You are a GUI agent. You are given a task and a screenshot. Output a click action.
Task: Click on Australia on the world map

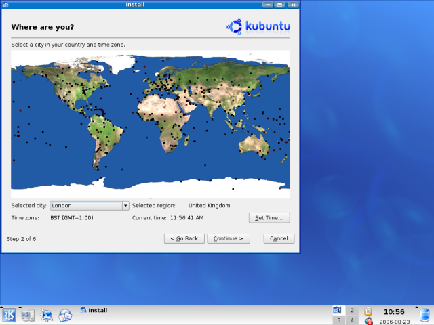(x=254, y=144)
